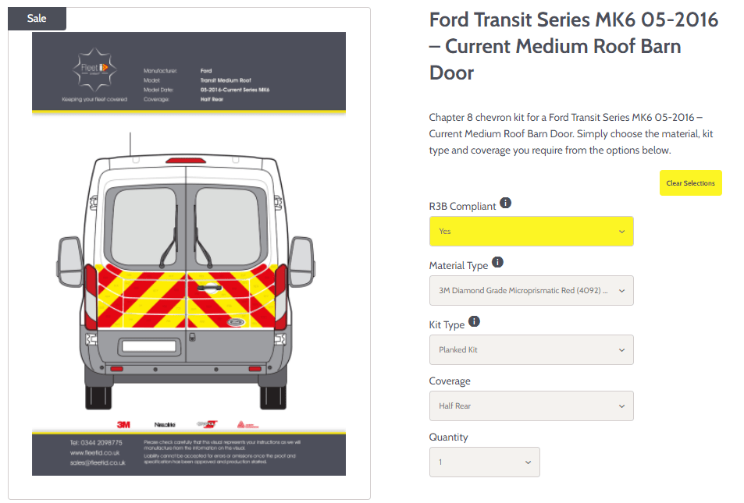This screenshot has height=503, width=744.
Task: Open the Material Type dropdown
Action: coord(531,291)
